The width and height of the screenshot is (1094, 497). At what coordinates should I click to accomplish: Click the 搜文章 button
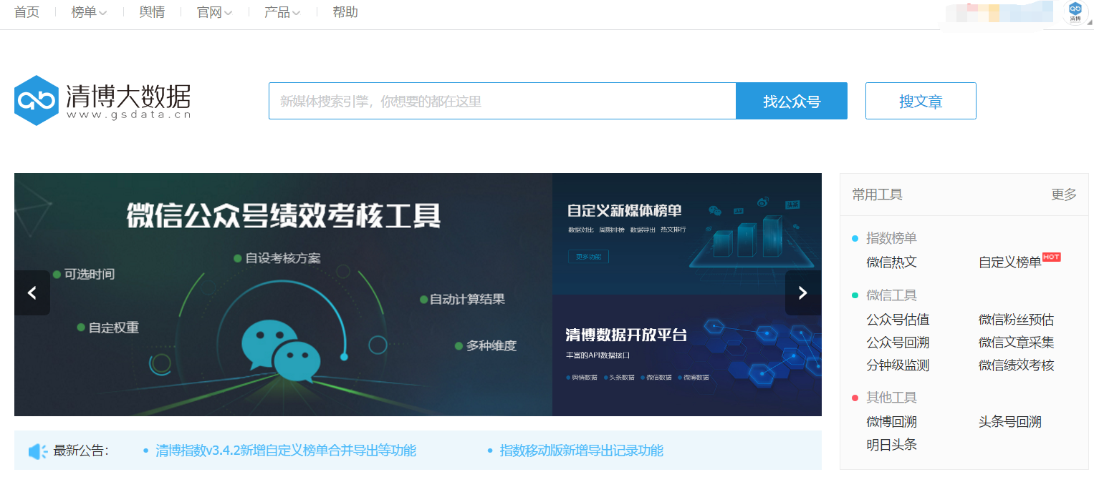(921, 100)
